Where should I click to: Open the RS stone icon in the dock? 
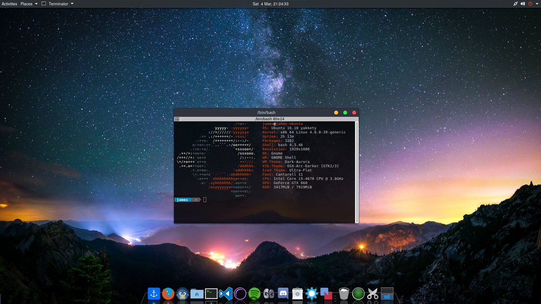(x=269, y=294)
